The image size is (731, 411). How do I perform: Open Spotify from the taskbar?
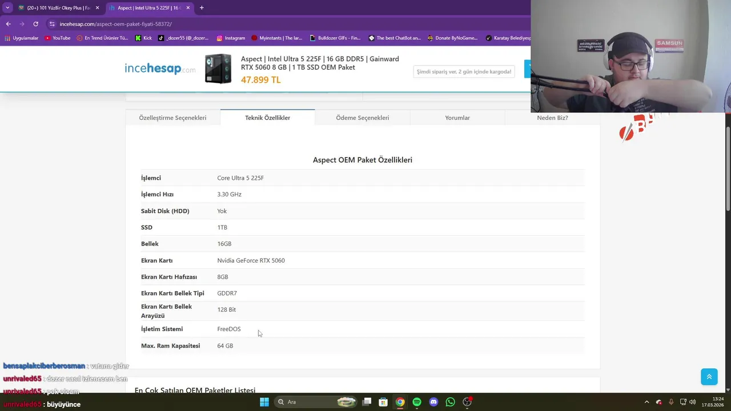[x=417, y=402]
